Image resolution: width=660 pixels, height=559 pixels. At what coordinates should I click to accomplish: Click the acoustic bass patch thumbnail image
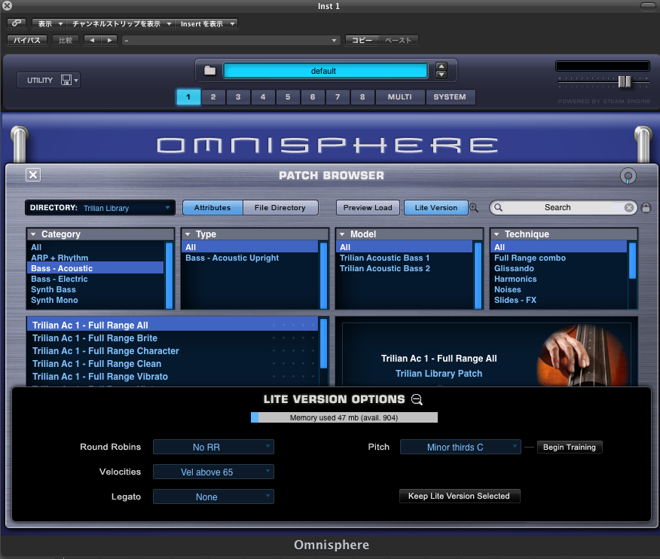(584, 356)
